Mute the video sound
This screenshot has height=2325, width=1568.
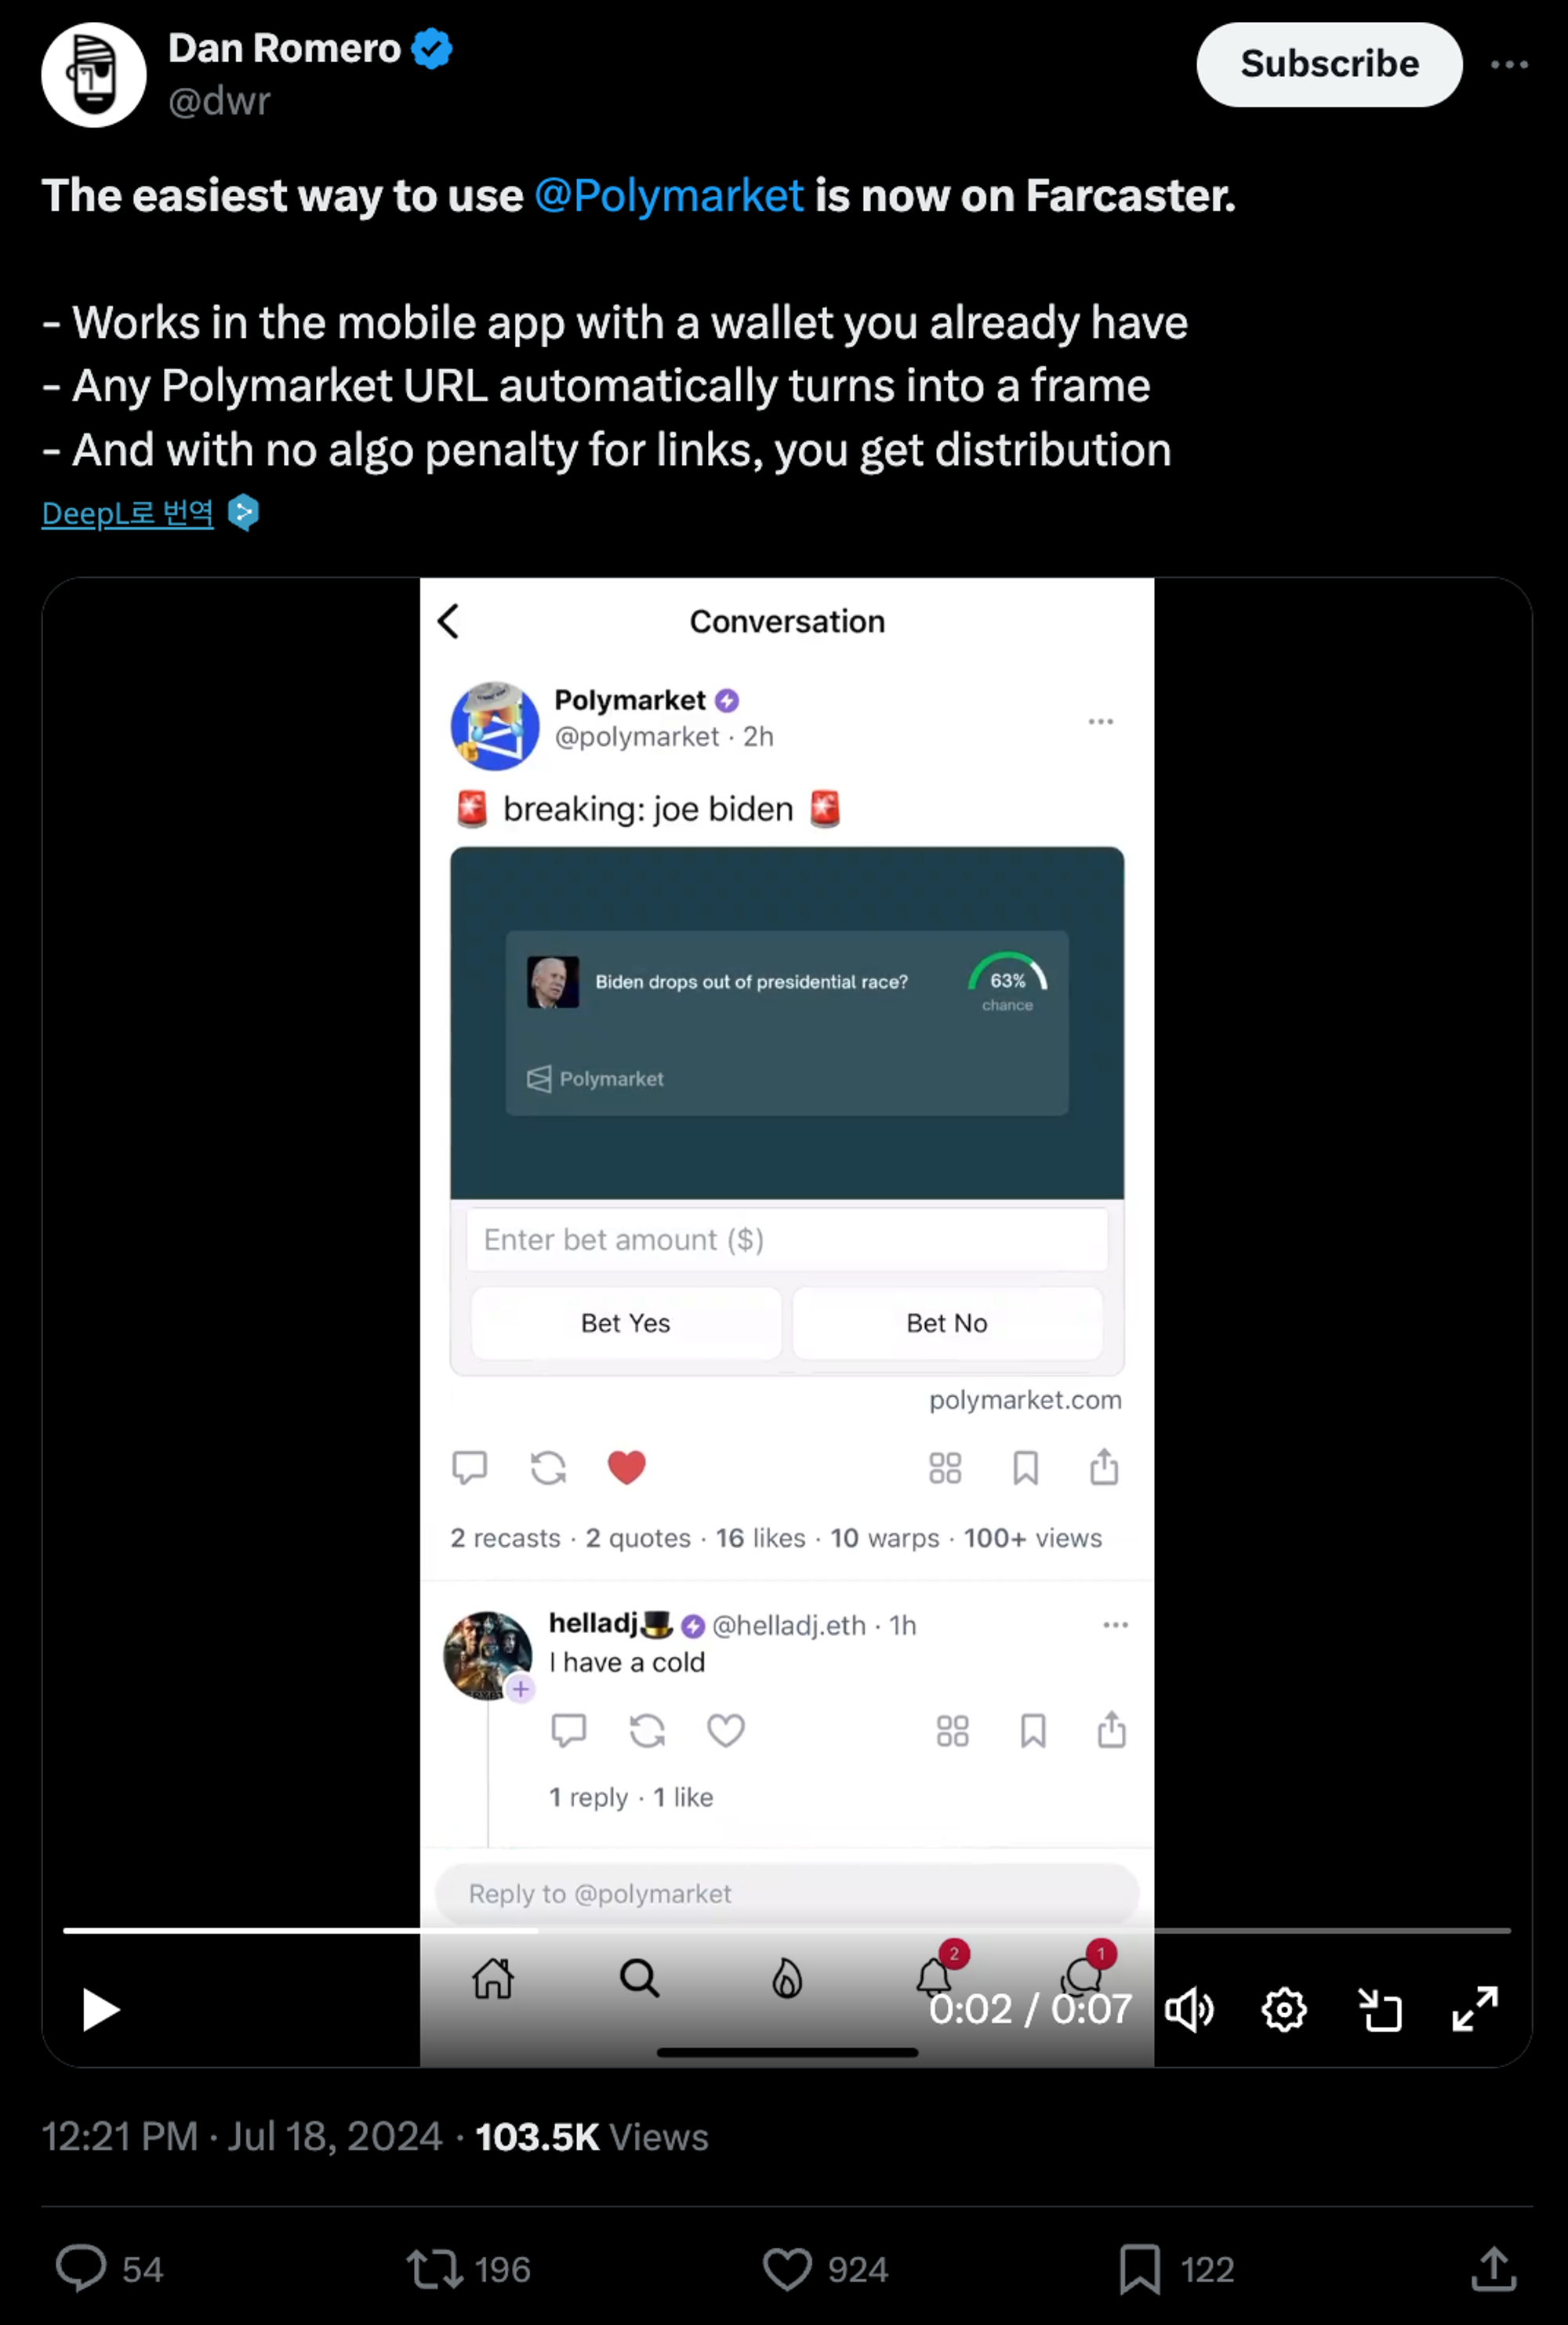1189,2009
